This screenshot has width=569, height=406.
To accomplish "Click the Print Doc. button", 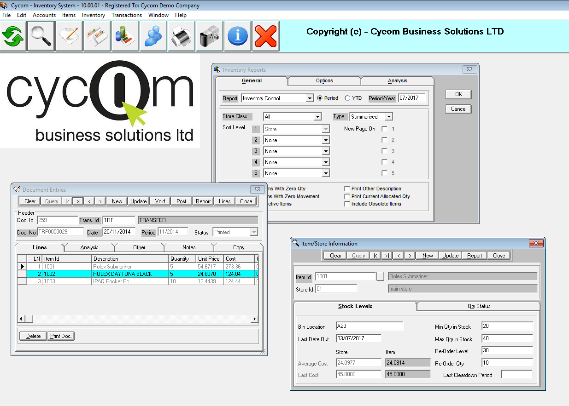I will coord(61,336).
